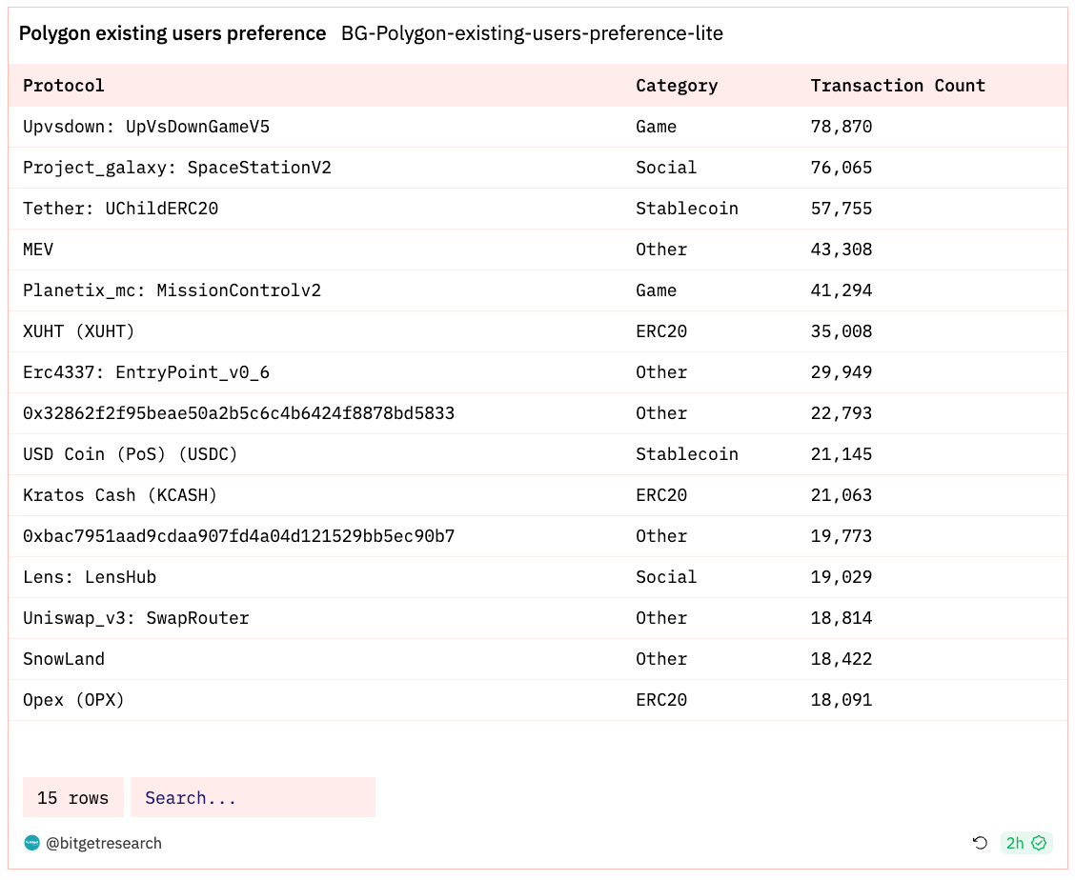The width and height of the screenshot is (1075, 880).
Task: Click Game category in Upvsdown row
Action: pos(656,127)
